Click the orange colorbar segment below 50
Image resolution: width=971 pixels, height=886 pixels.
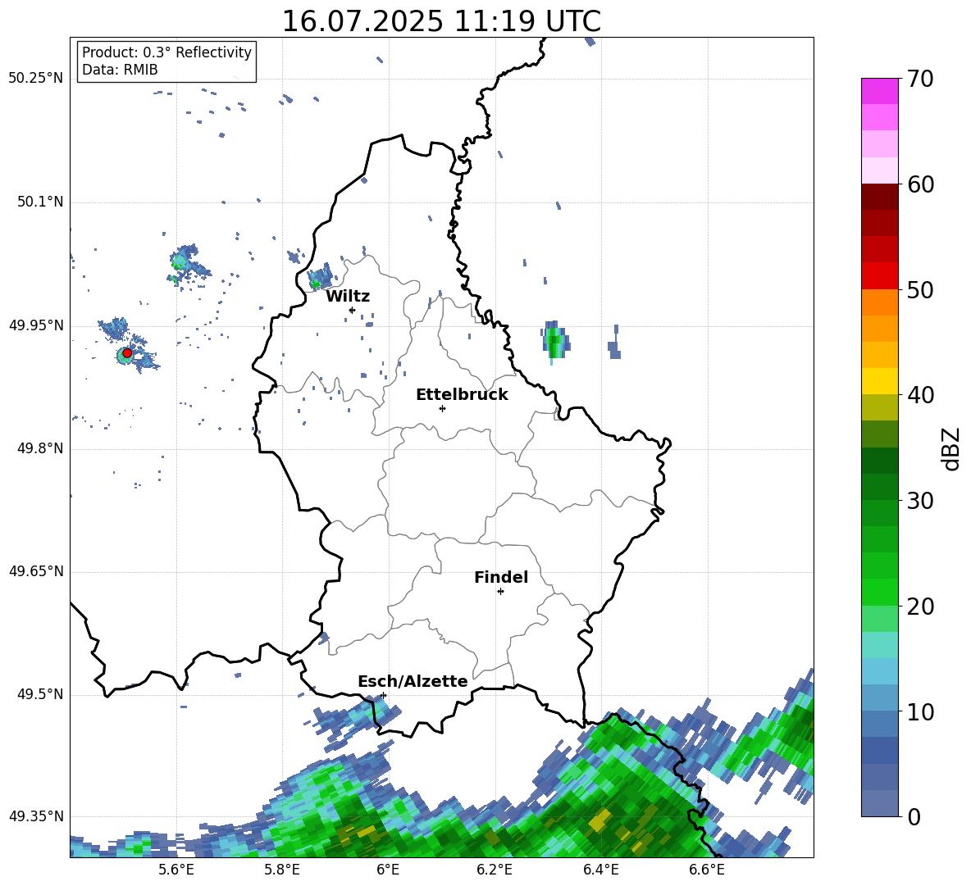click(x=879, y=302)
